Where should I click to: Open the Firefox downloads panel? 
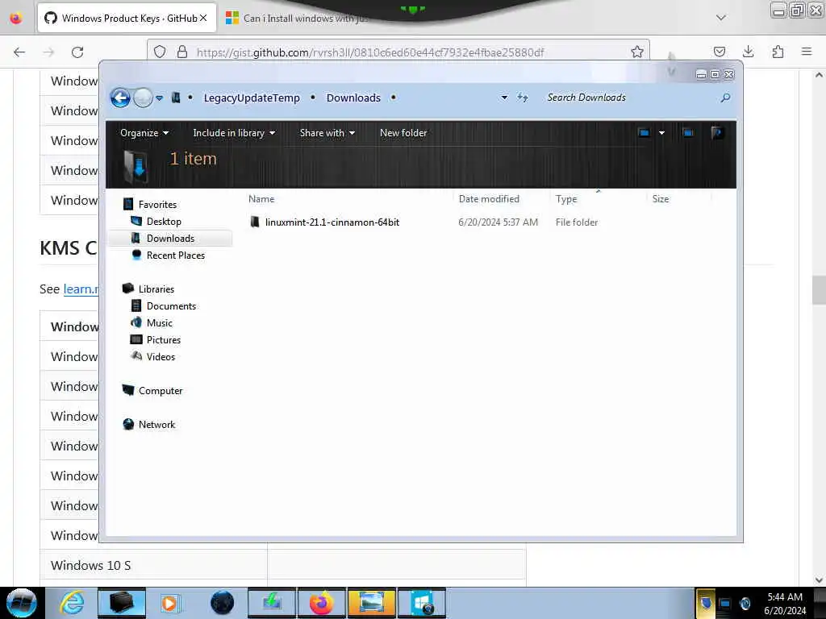(x=748, y=52)
